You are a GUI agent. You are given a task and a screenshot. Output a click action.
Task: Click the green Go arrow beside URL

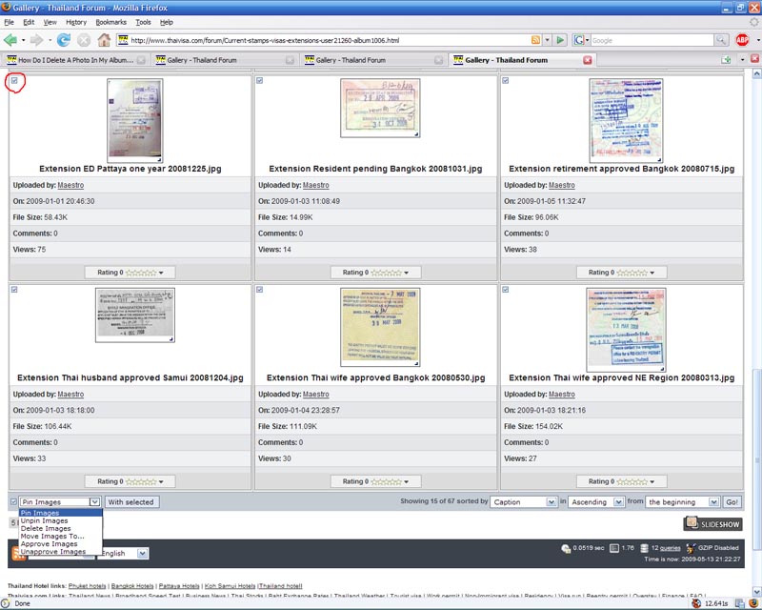pyautogui.click(x=560, y=40)
